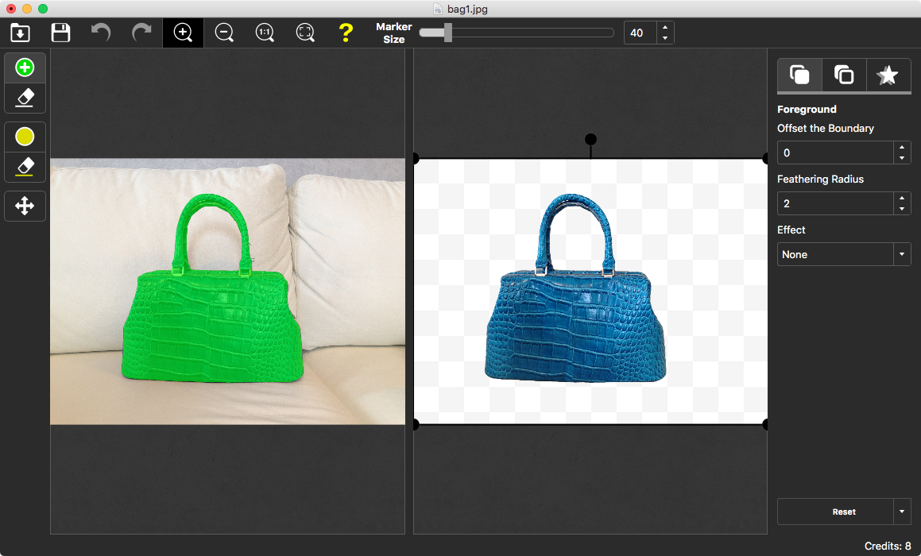This screenshot has width=921, height=556.
Task: Select the green foreground marker tool
Action: [x=25, y=68]
